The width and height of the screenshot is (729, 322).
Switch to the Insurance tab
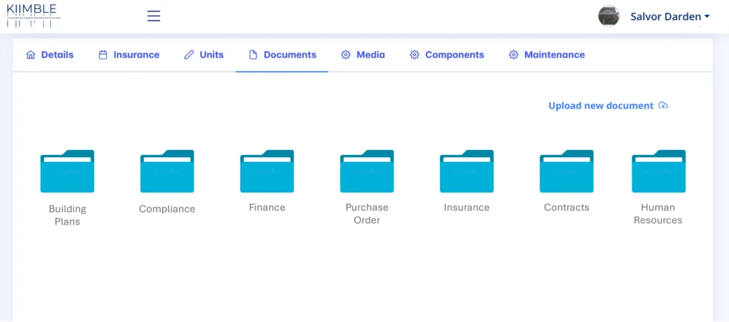[129, 55]
